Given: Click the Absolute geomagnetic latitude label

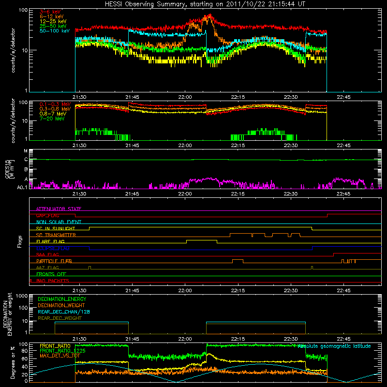Looking at the screenshot, I should pyautogui.click(x=334, y=346).
